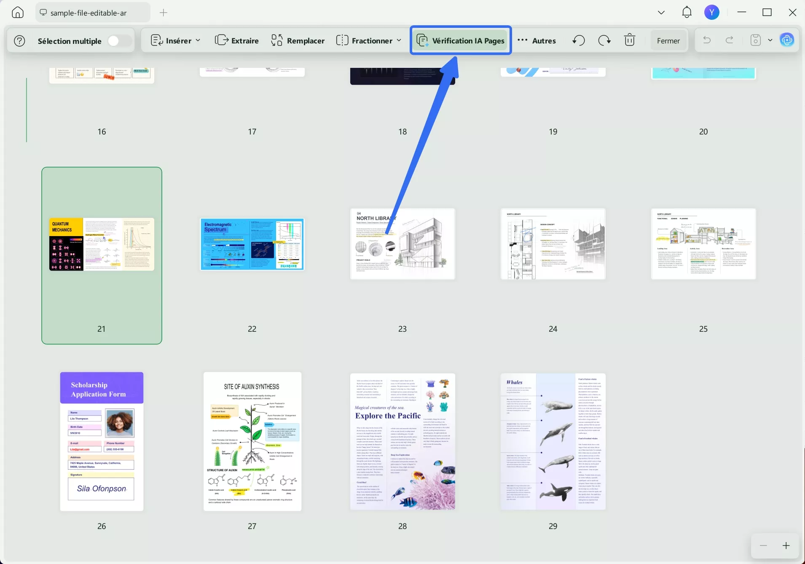Rotate page clockwise
This screenshot has height=564, width=805.
click(604, 40)
